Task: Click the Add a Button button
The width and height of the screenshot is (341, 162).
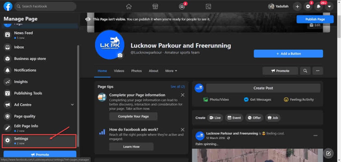Action: 288,53
